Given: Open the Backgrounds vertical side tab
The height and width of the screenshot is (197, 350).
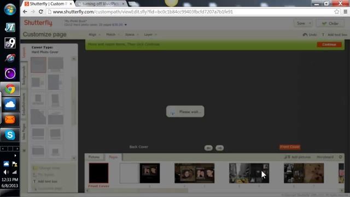Looking at the screenshot, I should point(24,76).
